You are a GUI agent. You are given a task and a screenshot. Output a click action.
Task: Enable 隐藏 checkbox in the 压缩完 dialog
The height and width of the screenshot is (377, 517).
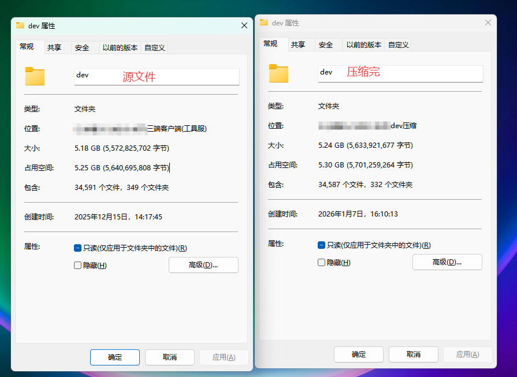(321, 262)
